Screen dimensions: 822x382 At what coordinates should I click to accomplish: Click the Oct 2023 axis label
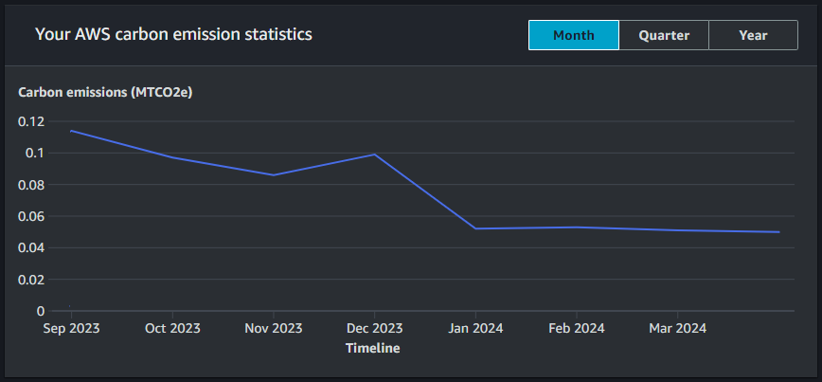[x=172, y=329]
